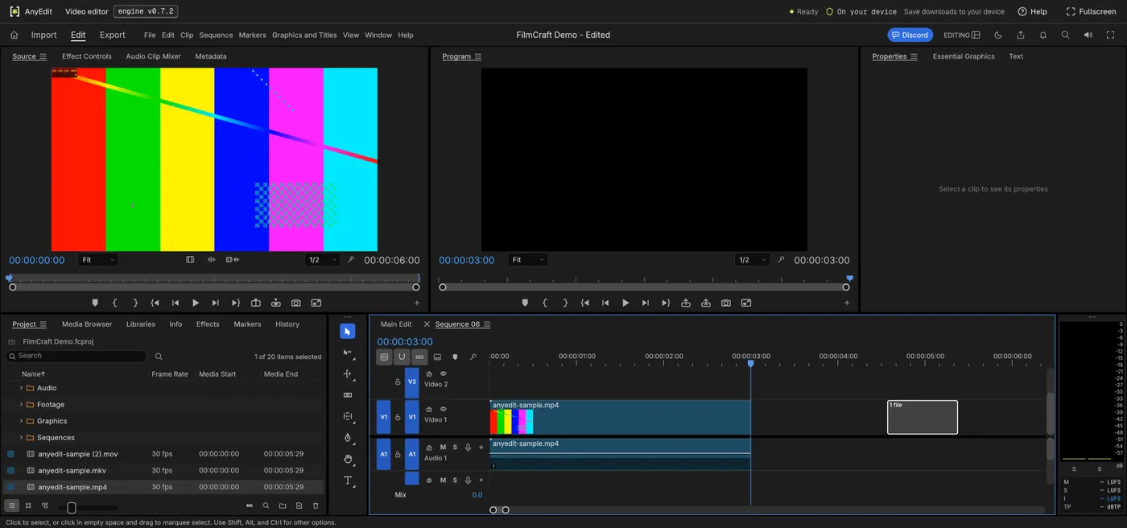Select the Ripple Edit tool
This screenshot has height=528, width=1127.
[x=348, y=374]
